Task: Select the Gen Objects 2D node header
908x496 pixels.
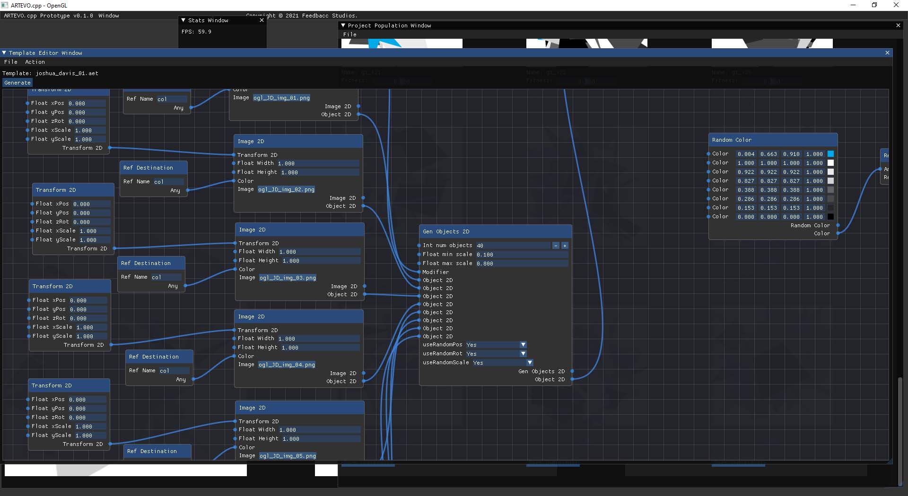Action: 496,231
